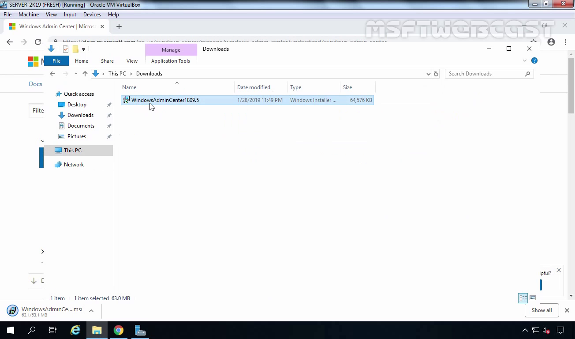
Task: Open a new Chrome tab
Action: click(x=119, y=26)
